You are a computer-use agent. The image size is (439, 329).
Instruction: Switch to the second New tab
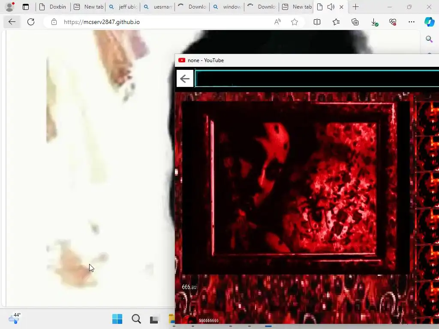297,7
